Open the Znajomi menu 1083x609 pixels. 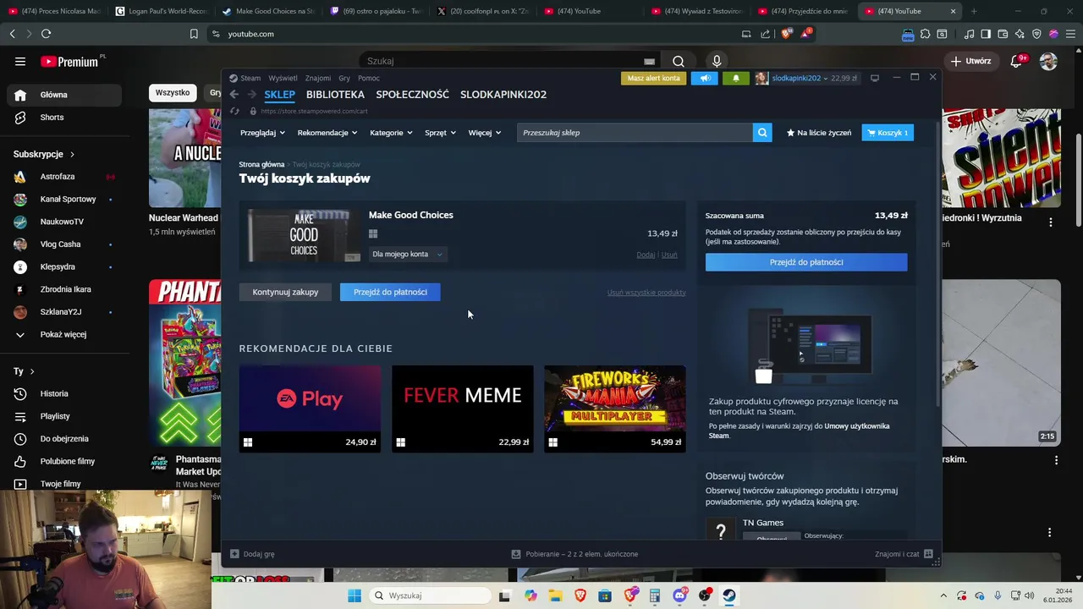(x=318, y=78)
